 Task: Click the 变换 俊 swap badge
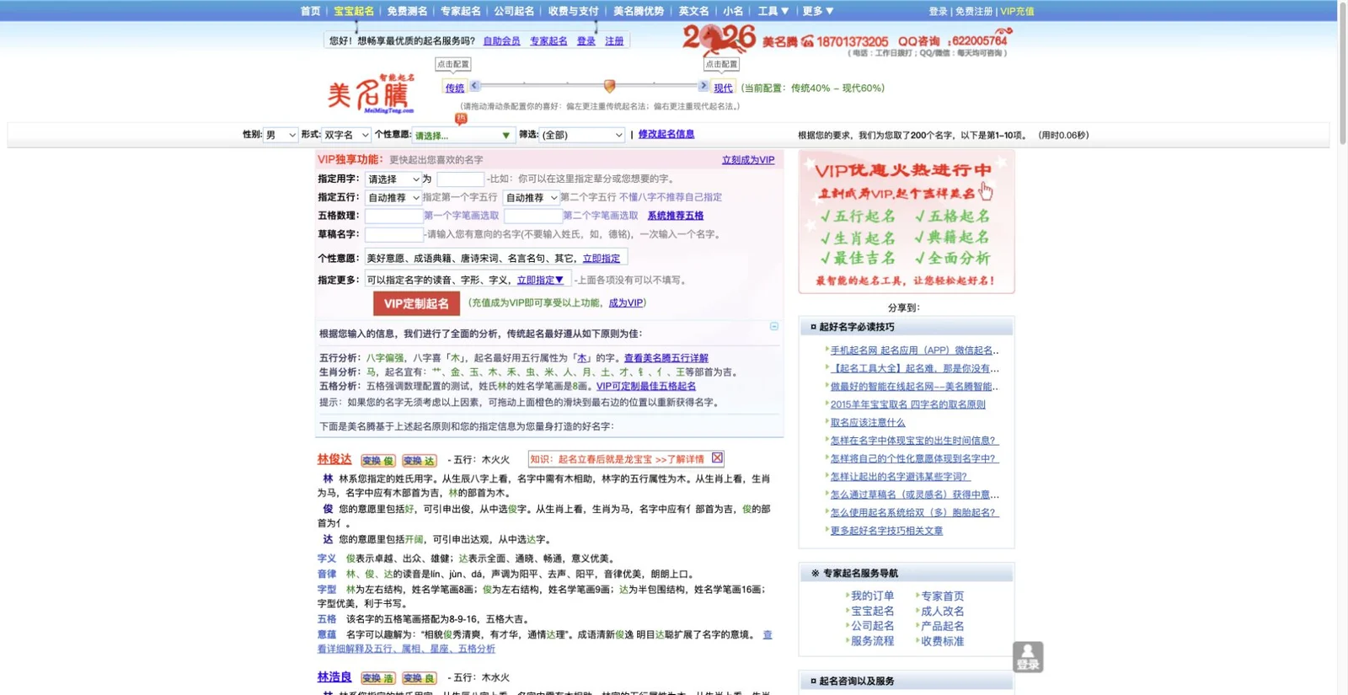[378, 461]
